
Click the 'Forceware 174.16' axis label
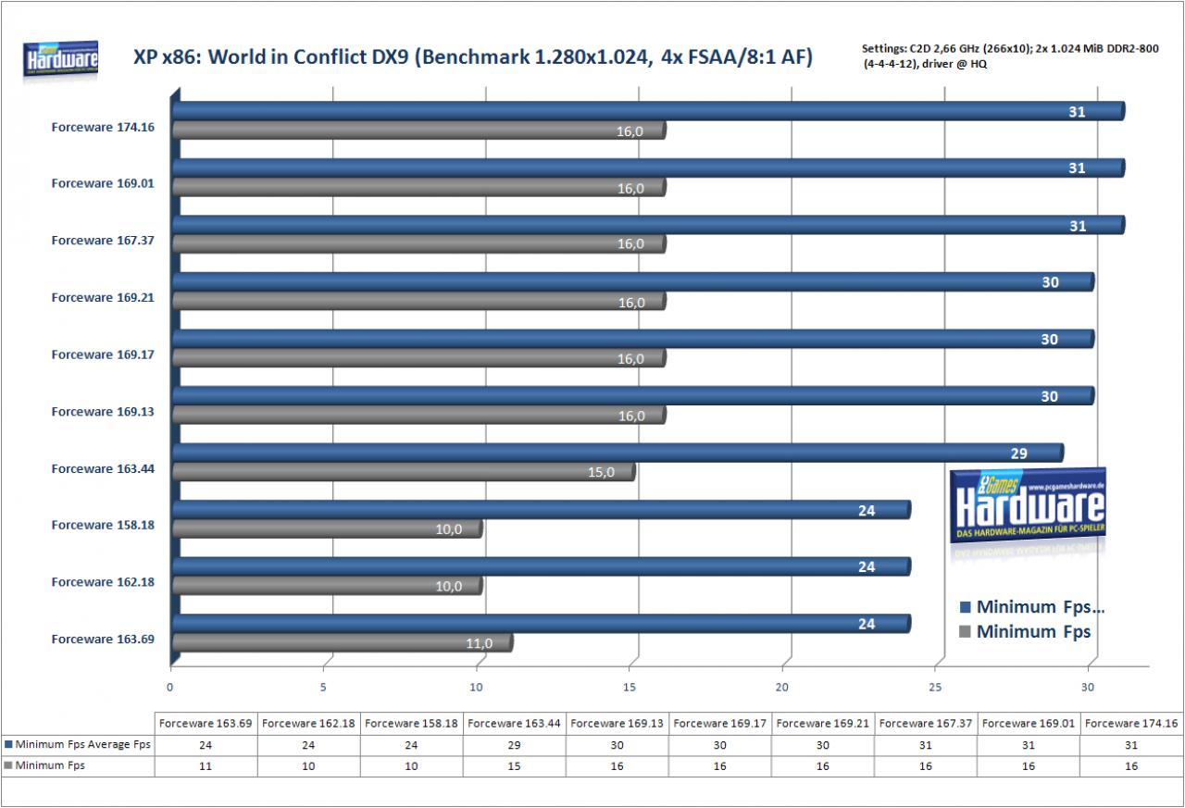103,127
